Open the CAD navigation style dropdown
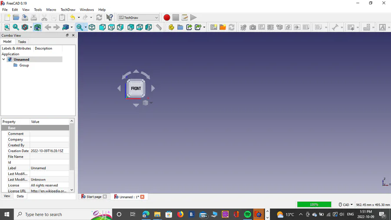The height and width of the screenshot is (220, 391). tap(346, 204)
